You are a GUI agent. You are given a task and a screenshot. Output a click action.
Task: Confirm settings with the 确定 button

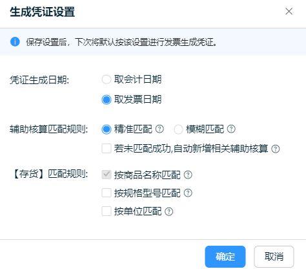(225, 257)
